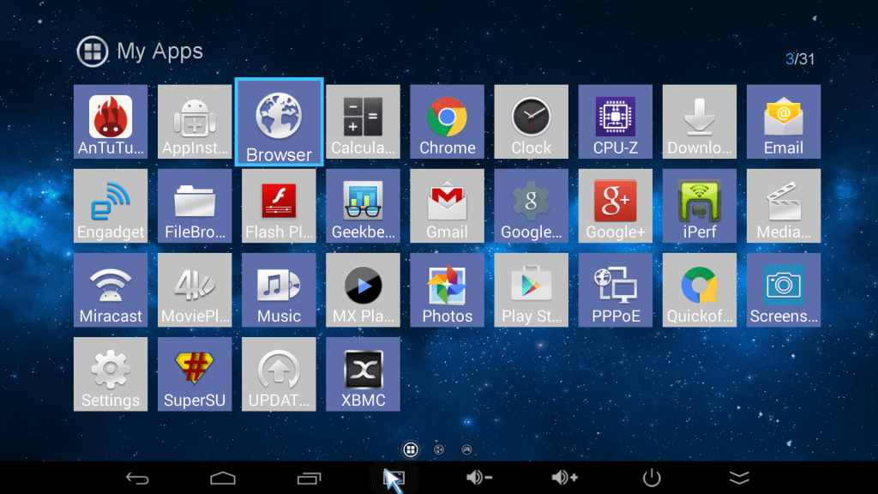Open the AnTuTu benchmark app

[x=111, y=122]
